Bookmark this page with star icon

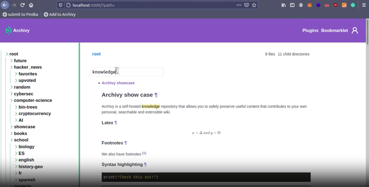click(254, 5)
